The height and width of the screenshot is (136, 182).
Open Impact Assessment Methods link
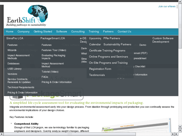[19, 57]
